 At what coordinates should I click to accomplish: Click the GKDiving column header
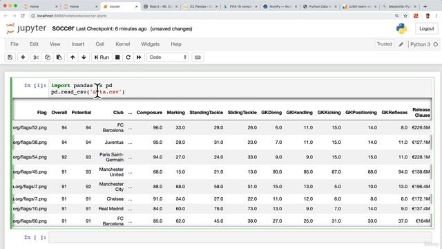271,112
